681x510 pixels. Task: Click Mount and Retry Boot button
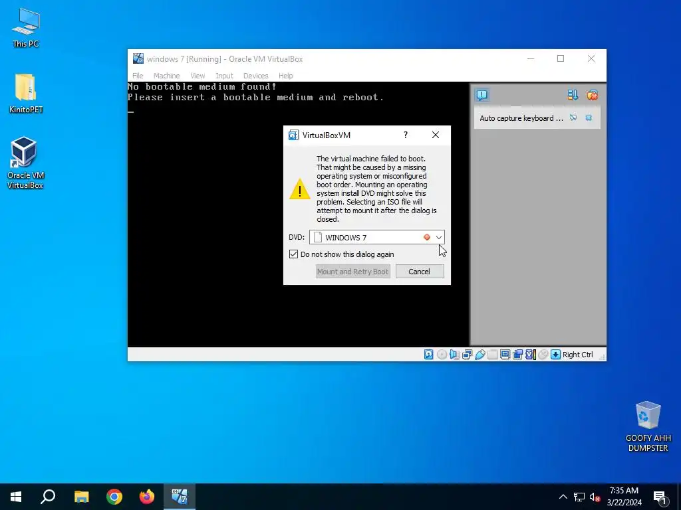click(x=352, y=272)
